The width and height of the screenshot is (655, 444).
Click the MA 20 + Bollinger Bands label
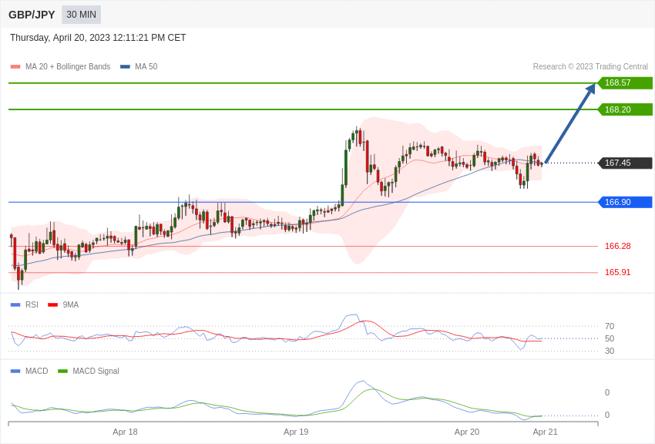68,66
